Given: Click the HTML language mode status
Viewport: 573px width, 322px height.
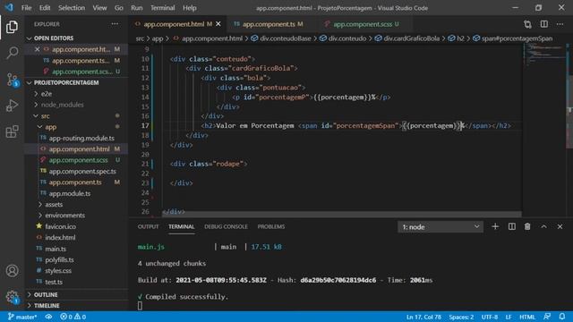Looking at the screenshot, I should (x=527, y=317).
